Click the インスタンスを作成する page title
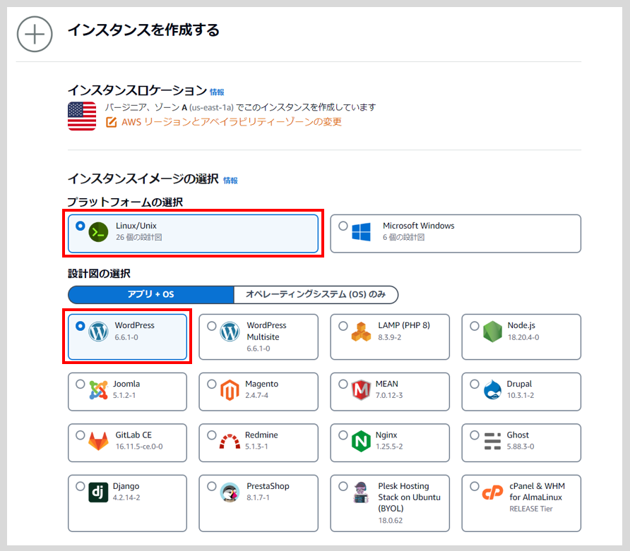 point(143,30)
